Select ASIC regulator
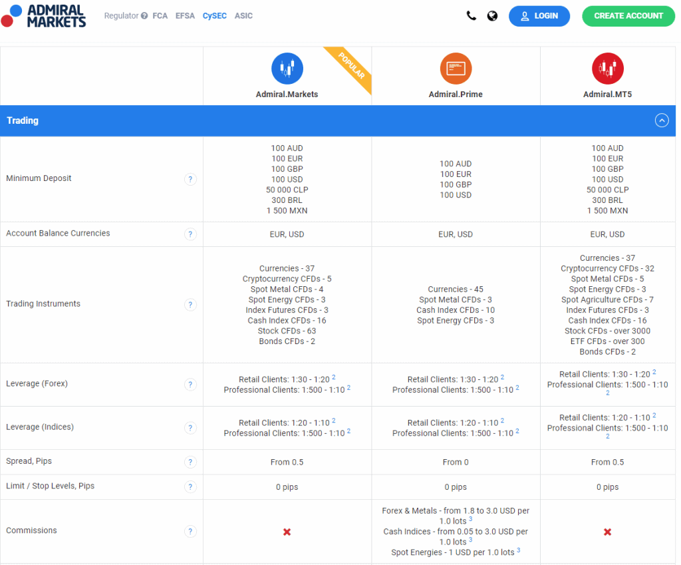681x565 pixels. 243,16
